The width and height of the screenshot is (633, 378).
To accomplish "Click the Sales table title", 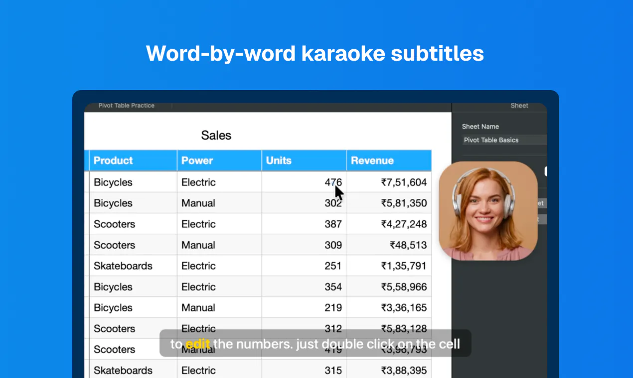I will (216, 135).
